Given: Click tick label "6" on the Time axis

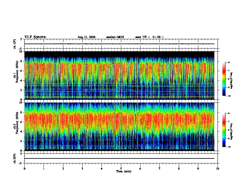Looking at the screenshot, I should click(140, 169).
